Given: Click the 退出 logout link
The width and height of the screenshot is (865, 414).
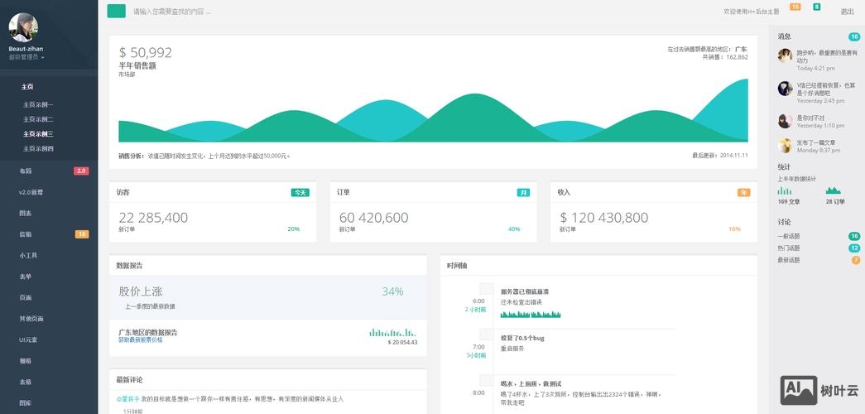Looking at the screenshot, I should (x=847, y=12).
